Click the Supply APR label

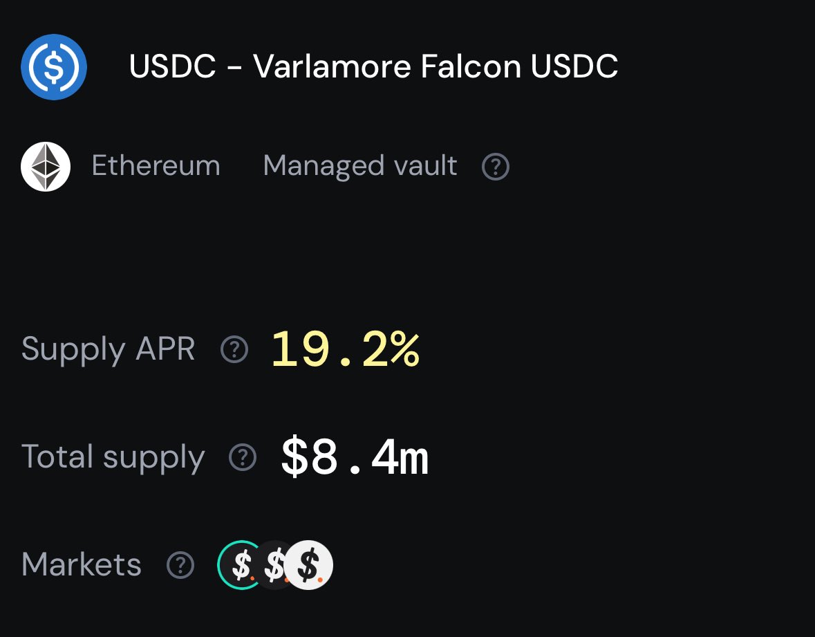pos(108,349)
